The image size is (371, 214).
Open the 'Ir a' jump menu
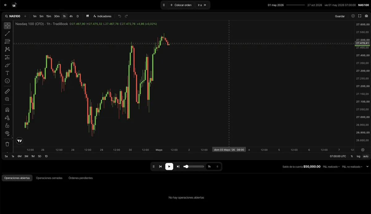coord(202,5)
